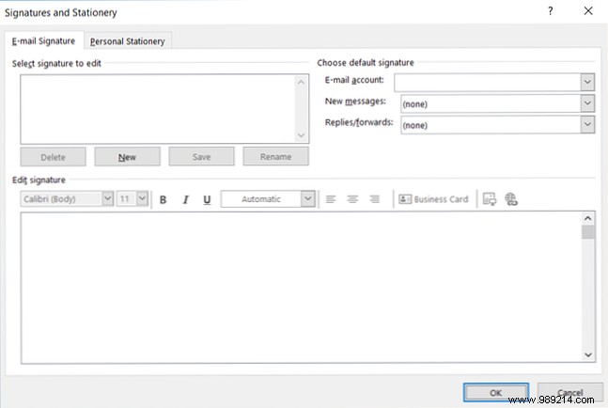Open the Replies/forwards dropdown
Screen dimensions: 608x408
(587, 124)
